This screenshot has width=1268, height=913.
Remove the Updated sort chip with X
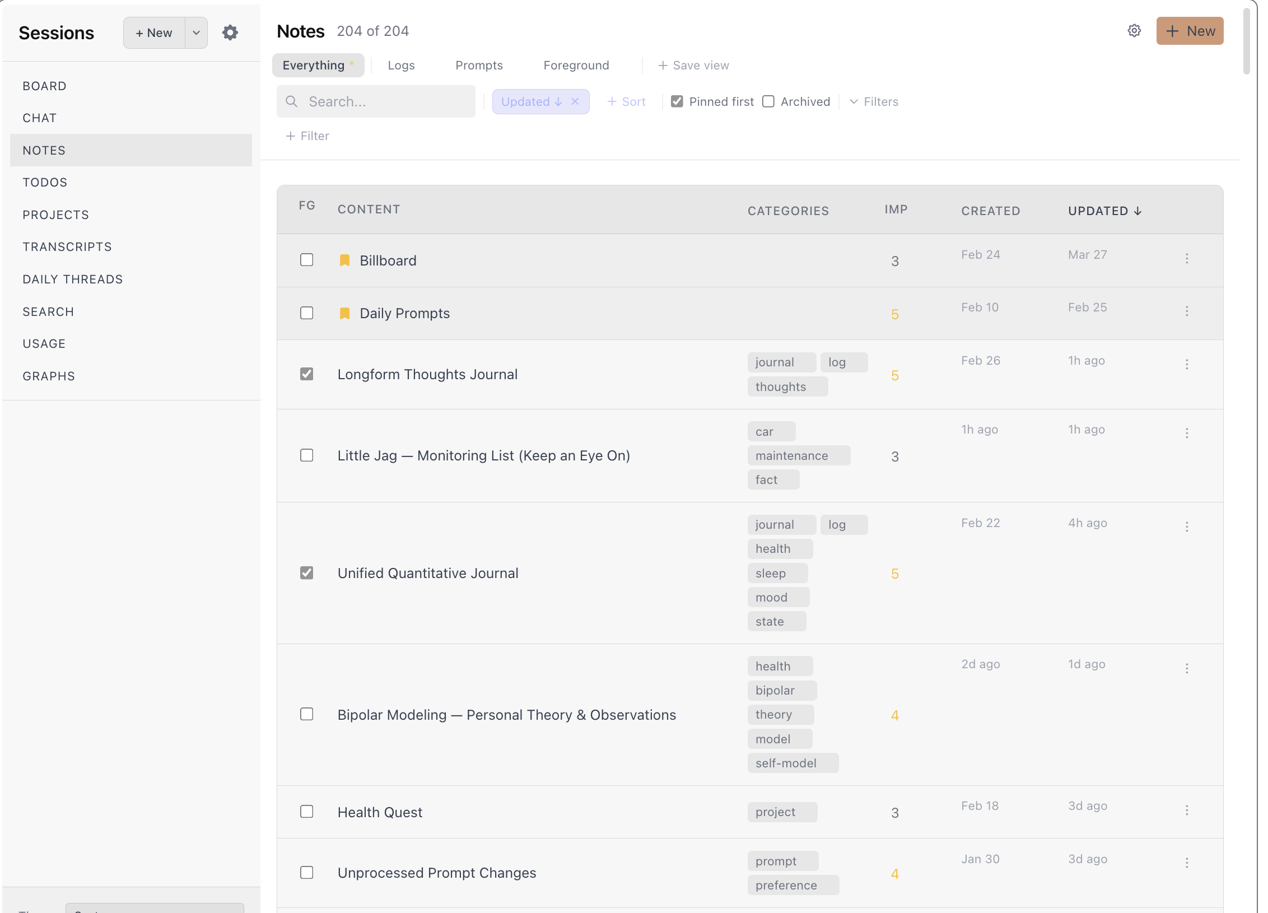(x=575, y=101)
